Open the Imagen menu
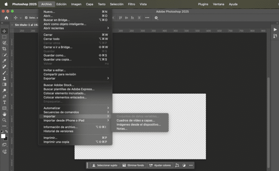This screenshot has height=171, width=279. pyautogui.click(x=76, y=4)
